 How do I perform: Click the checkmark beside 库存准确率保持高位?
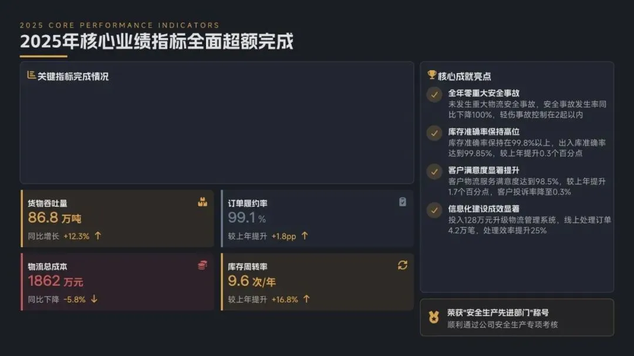tap(434, 133)
